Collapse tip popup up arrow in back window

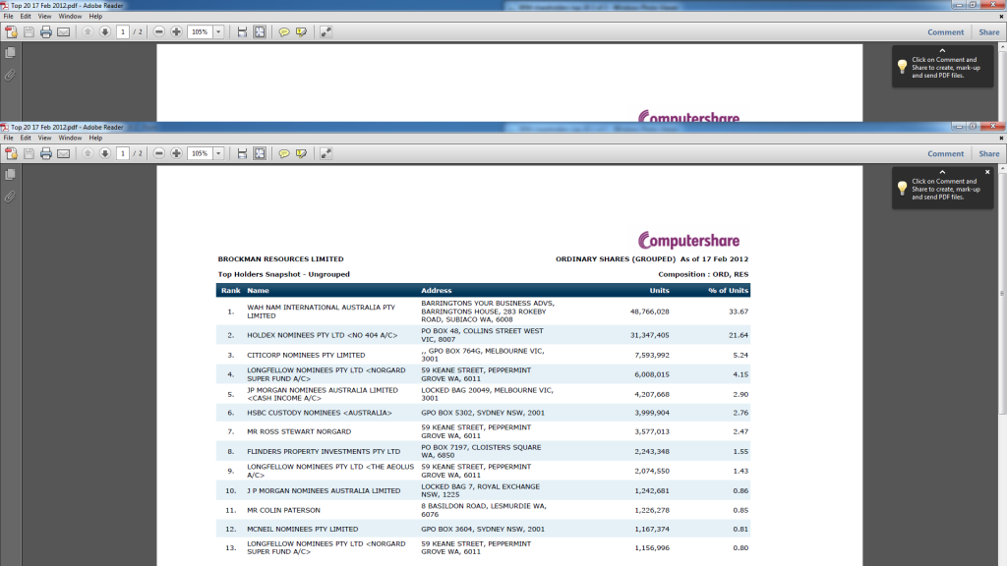tap(942, 50)
